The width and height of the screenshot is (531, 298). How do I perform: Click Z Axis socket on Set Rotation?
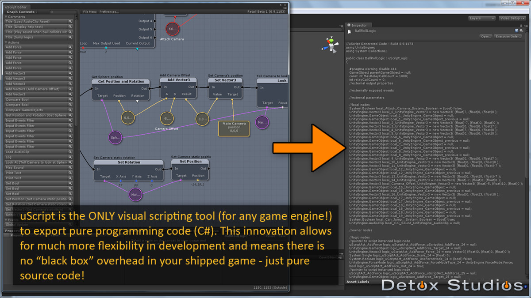151,181
